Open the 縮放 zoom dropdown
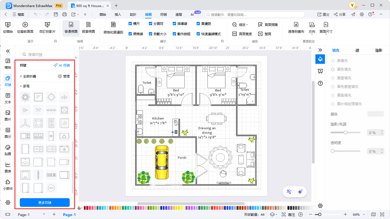The width and height of the screenshot is (390, 219). pos(240,25)
